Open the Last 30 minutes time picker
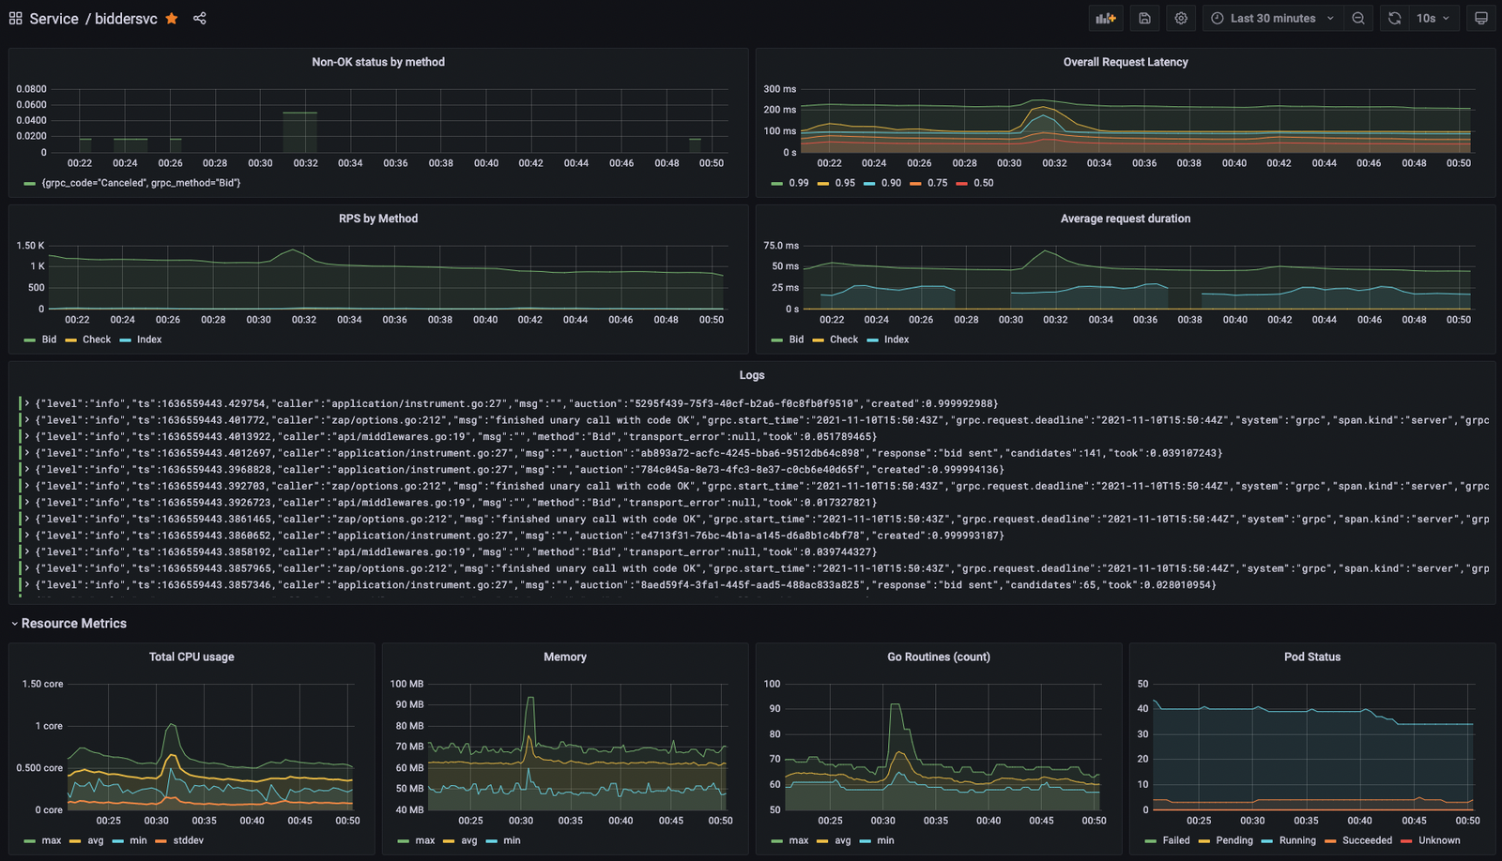1502x861 pixels. [x=1272, y=19]
